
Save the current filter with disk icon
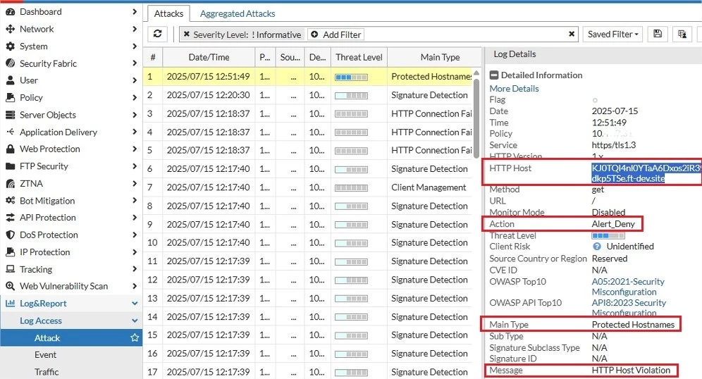point(658,34)
